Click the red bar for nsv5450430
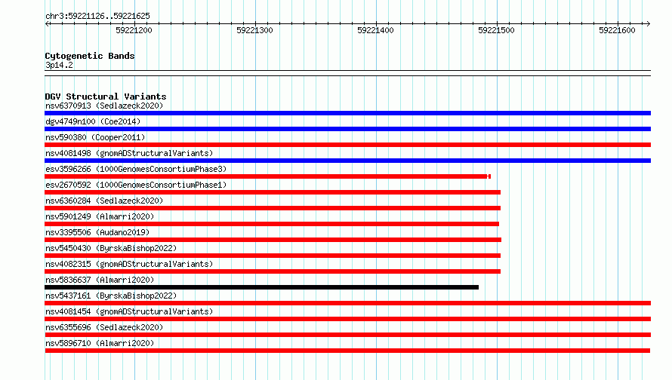 273,256
